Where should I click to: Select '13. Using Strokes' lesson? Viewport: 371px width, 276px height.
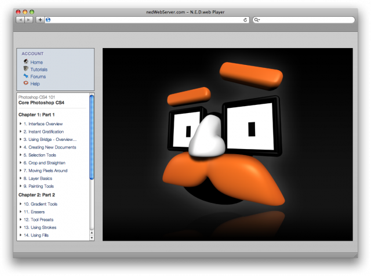40,227
